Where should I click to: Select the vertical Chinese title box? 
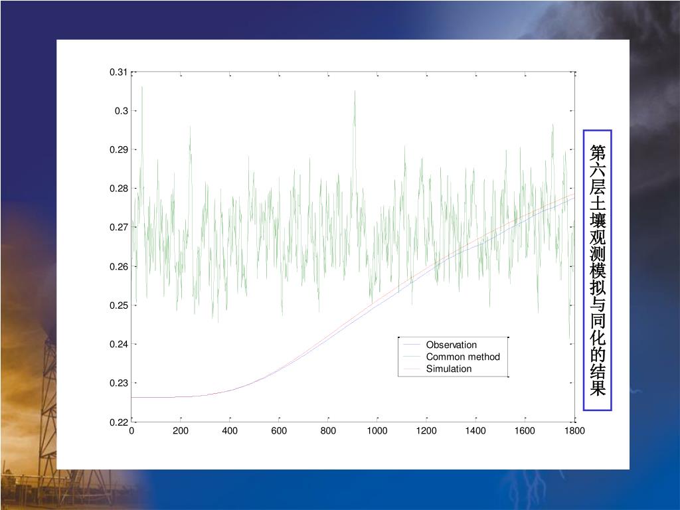coord(597,270)
